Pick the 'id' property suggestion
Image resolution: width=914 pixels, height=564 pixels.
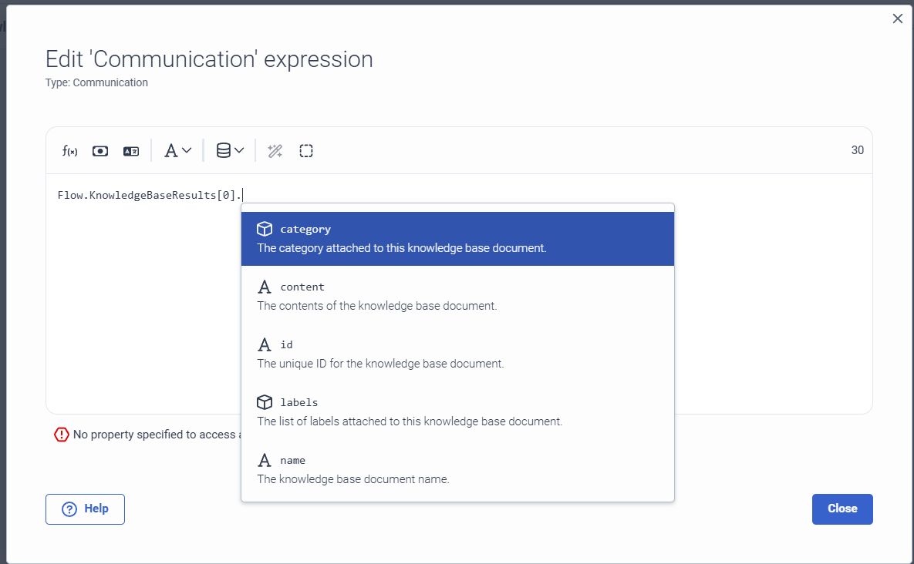click(457, 354)
